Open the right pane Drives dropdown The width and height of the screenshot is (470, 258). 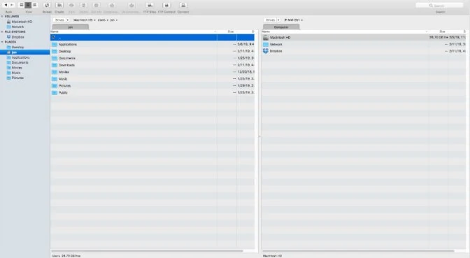(272, 20)
